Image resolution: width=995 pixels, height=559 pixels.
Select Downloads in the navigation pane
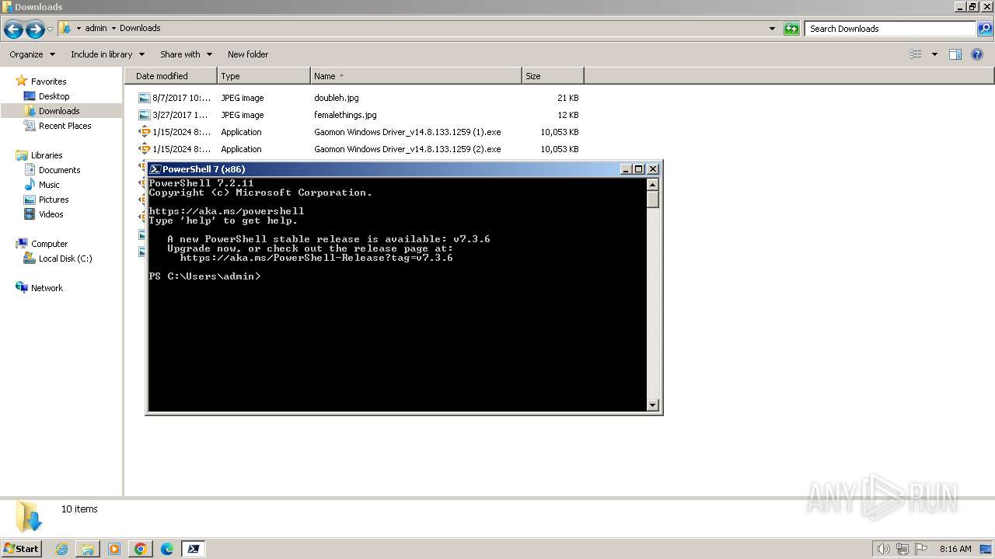click(59, 111)
